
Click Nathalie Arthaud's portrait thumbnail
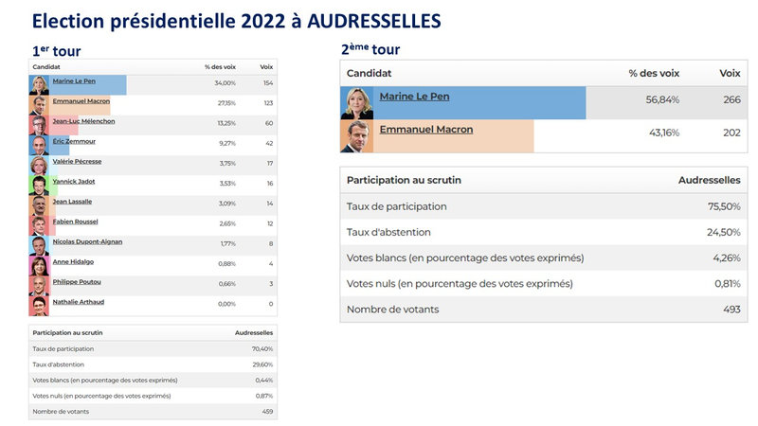[39, 306]
